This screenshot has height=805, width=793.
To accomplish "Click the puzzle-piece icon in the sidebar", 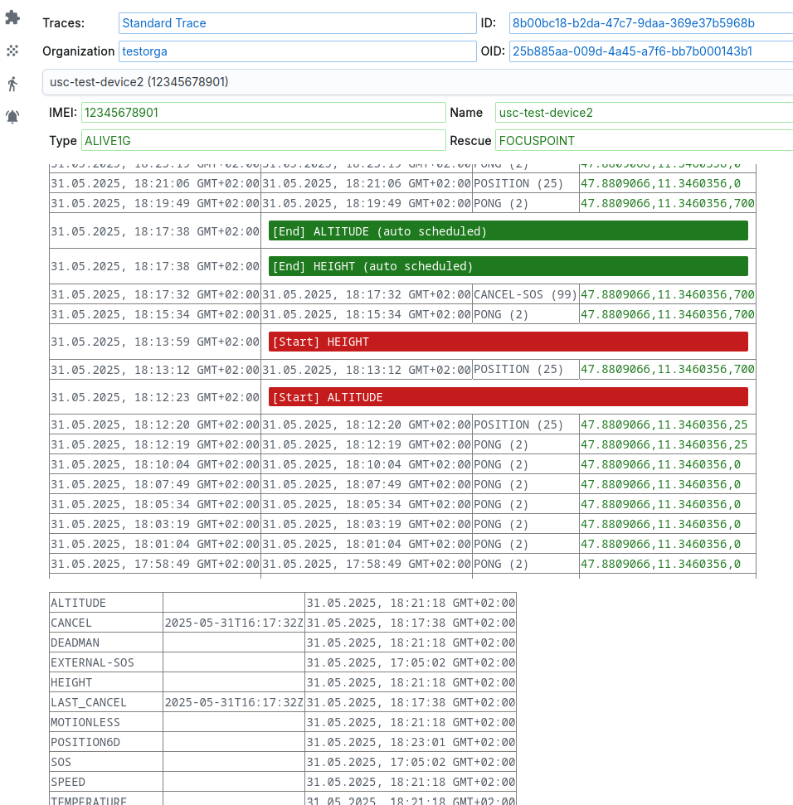I will (x=12, y=17).
